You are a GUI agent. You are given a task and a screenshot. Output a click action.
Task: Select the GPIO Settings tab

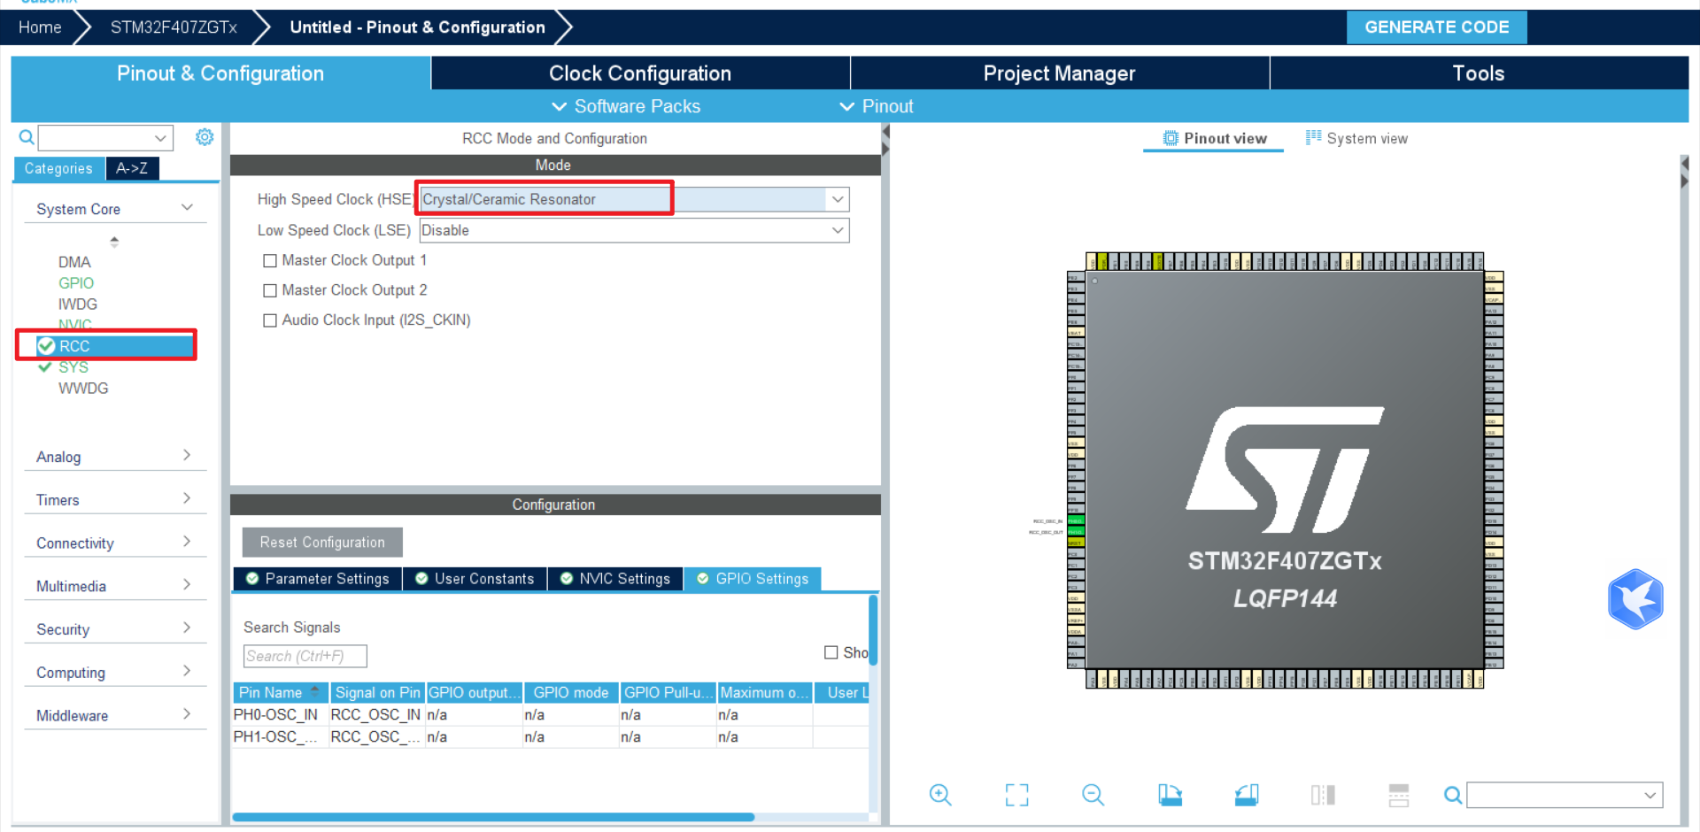click(x=753, y=579)
